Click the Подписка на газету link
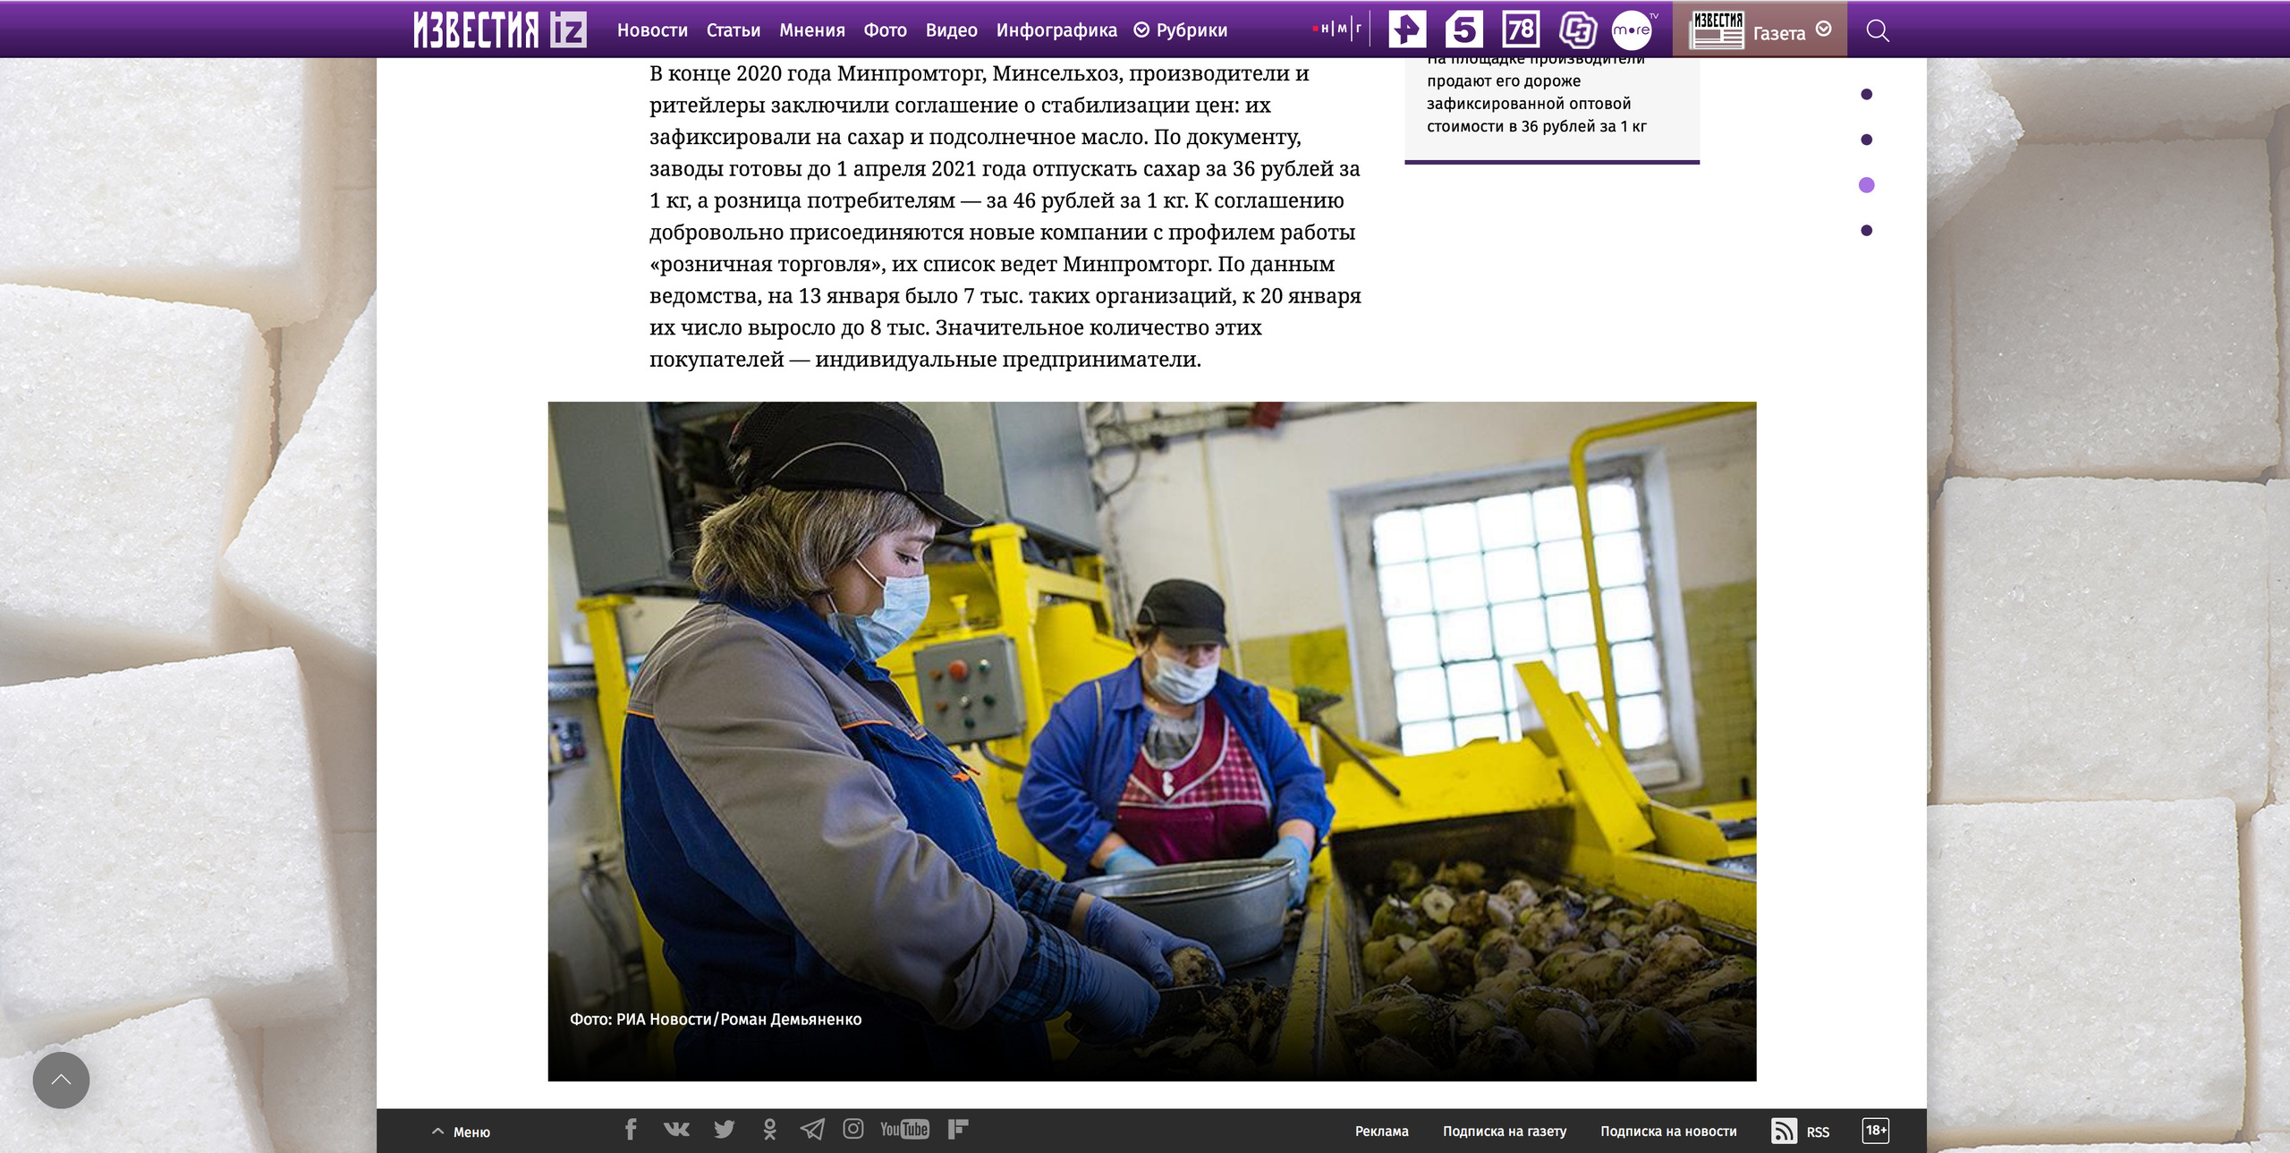 tap(1504, 1132)
